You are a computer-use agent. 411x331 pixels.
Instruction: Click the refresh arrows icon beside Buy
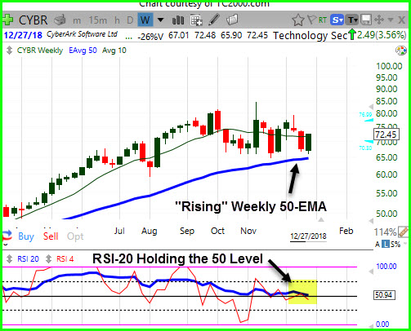point(7,236)
